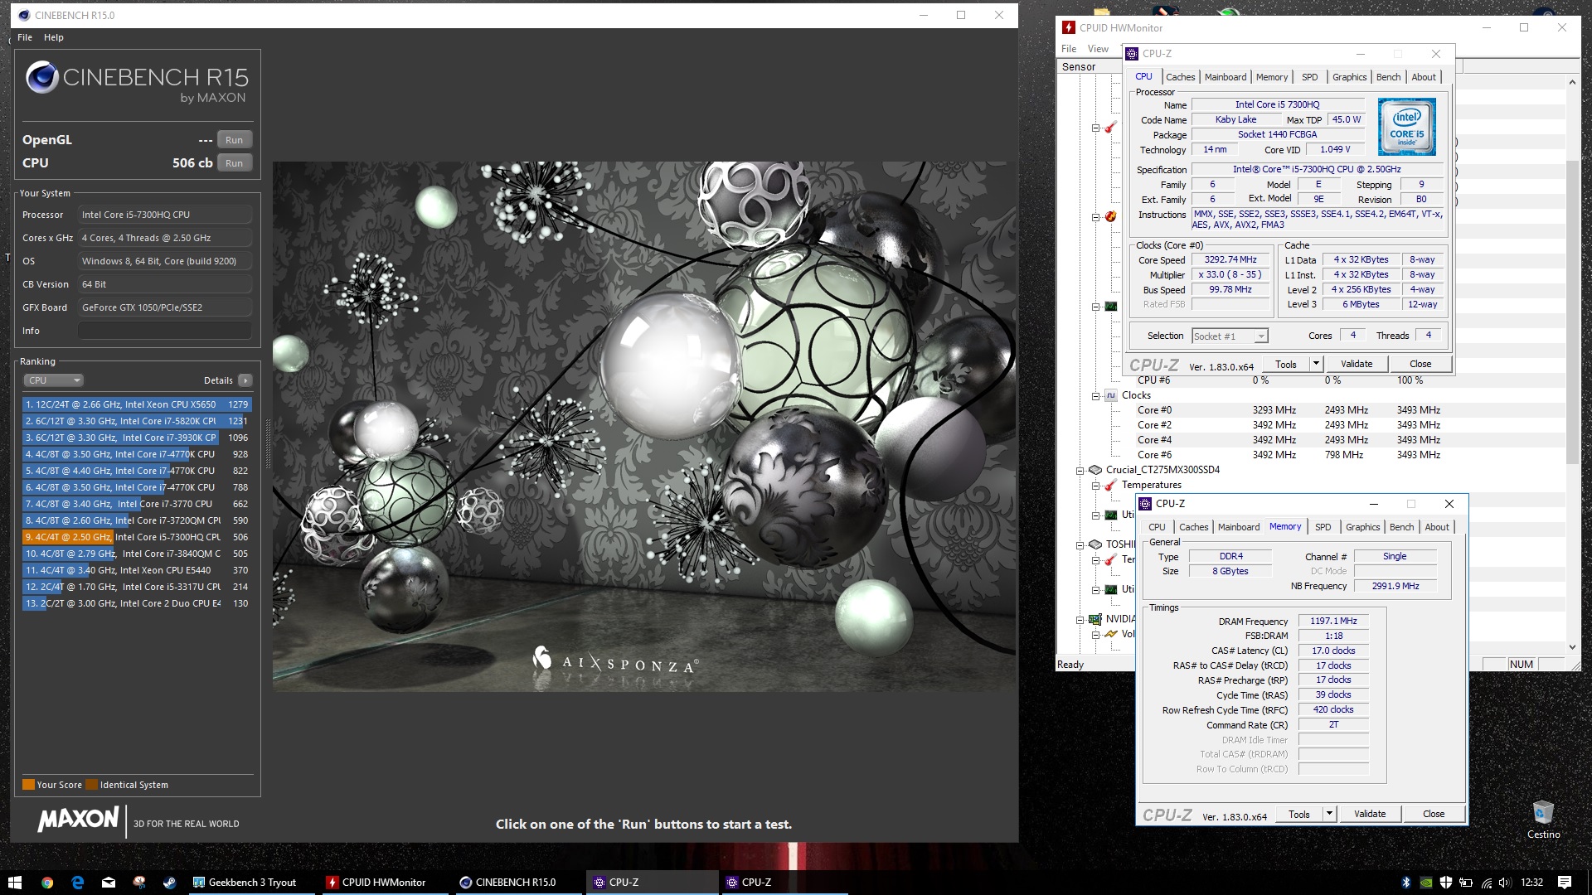The image size is (1592, 895).
Task: Click the Crucial SSD drive icon in HWMonitor
Action: pos(1095,470)
